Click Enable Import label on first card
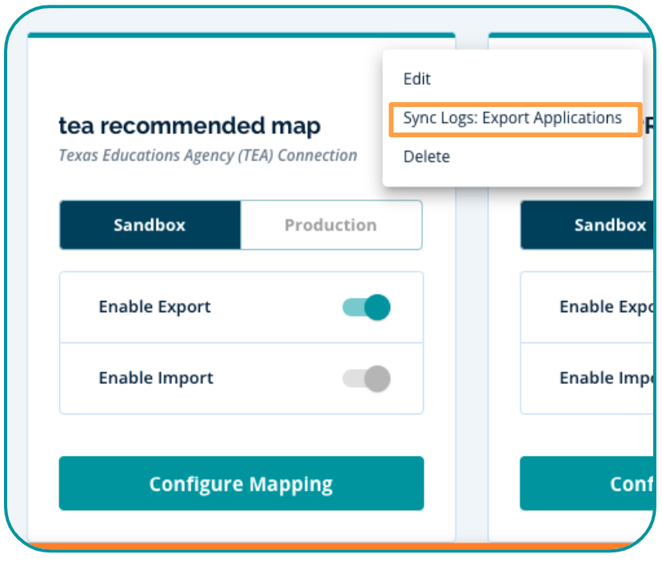This screenshot has height=562, width=662. 156,378
